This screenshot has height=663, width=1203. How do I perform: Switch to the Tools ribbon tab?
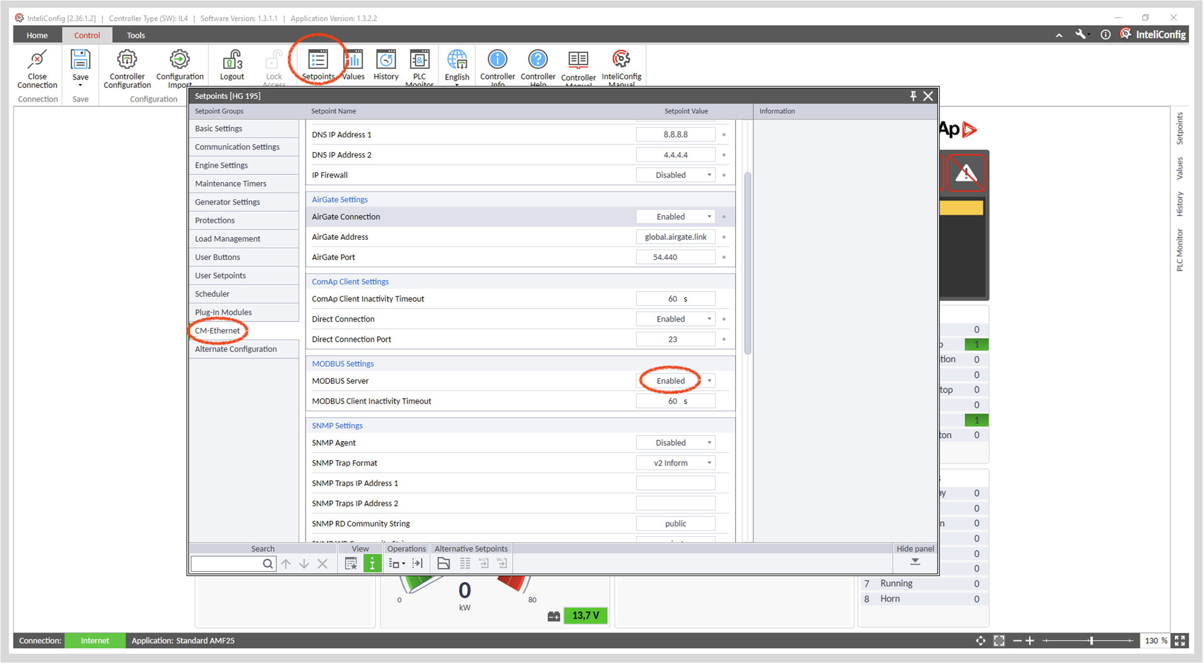tap(135, 35)
